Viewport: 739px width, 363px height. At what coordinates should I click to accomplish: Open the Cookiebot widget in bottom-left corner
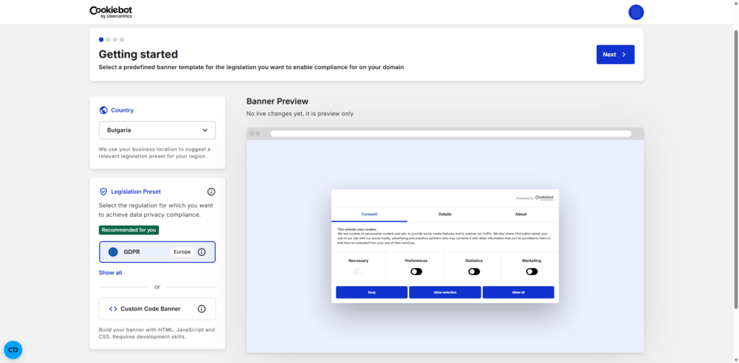13,350
